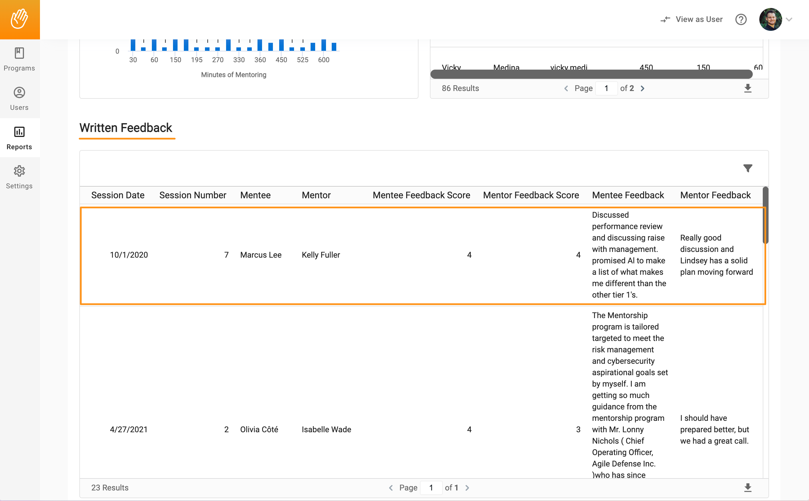
Task: Click Marcus Lee's mentee feedback text
Action: pyautogui.click(x=629, y=255)
